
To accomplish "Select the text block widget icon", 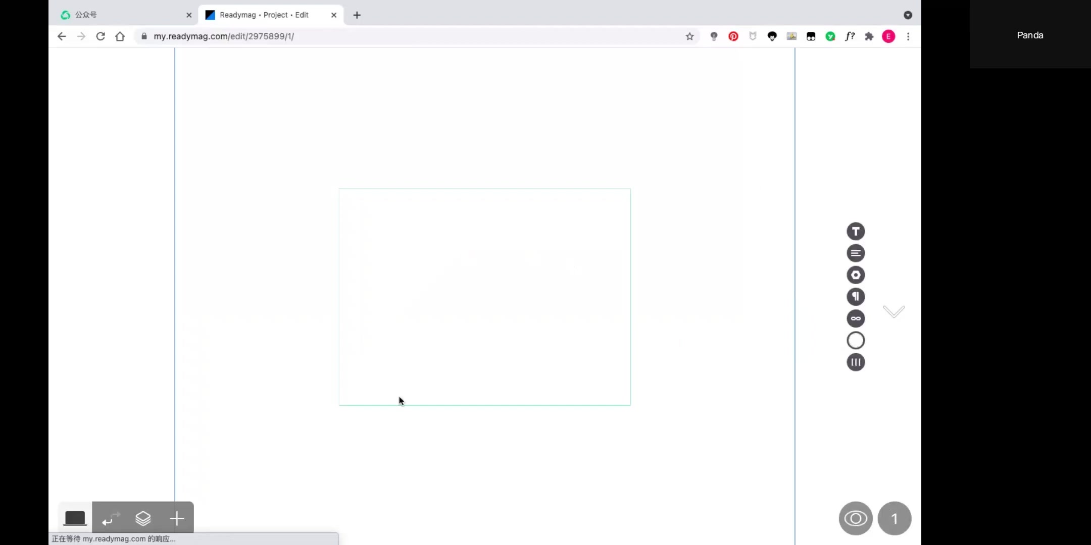I will click(x=856, y=253).
